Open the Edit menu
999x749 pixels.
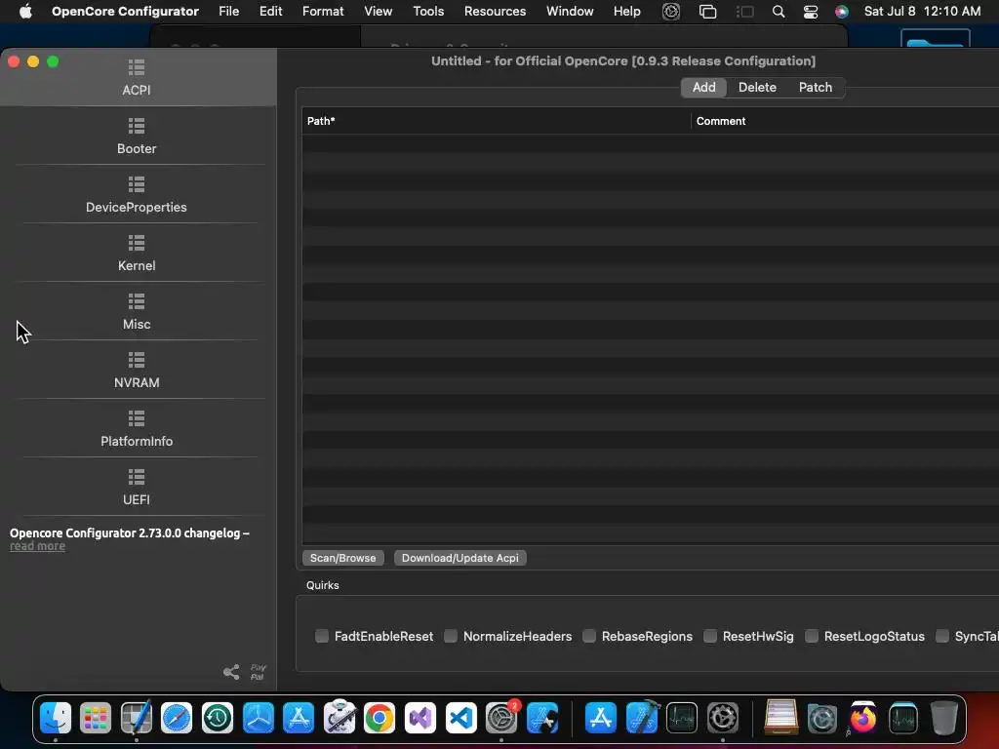271,12
